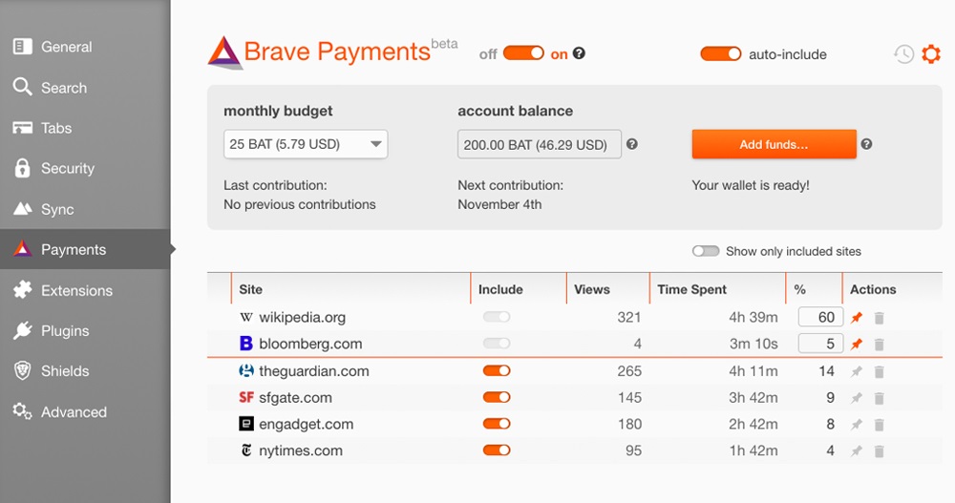Delete theguardian.com with trash icon

[x=879, y=371]
